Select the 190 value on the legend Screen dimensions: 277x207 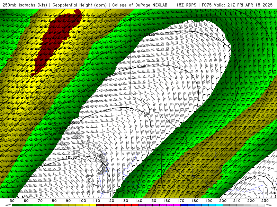click(209, 201)
